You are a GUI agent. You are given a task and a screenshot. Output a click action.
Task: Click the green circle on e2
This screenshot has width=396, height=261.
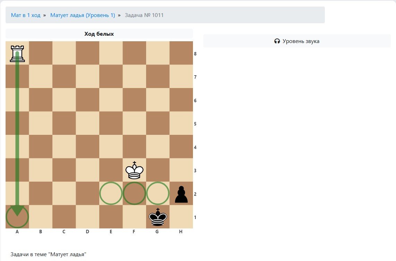pos(111,193)
